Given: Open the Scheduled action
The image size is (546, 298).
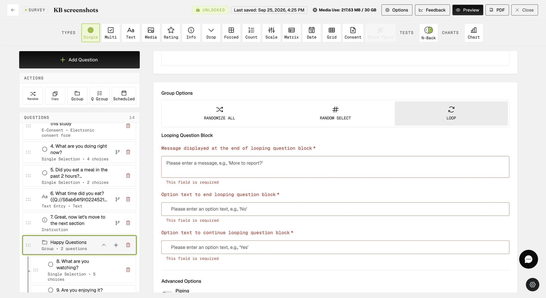Looking at the screenshot, I should (124, 96).
